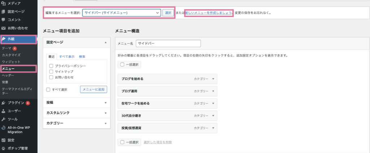Expand the カテゴリー panel
The image size is (370, 153).
pyautogui.click(x=77, y=123)
